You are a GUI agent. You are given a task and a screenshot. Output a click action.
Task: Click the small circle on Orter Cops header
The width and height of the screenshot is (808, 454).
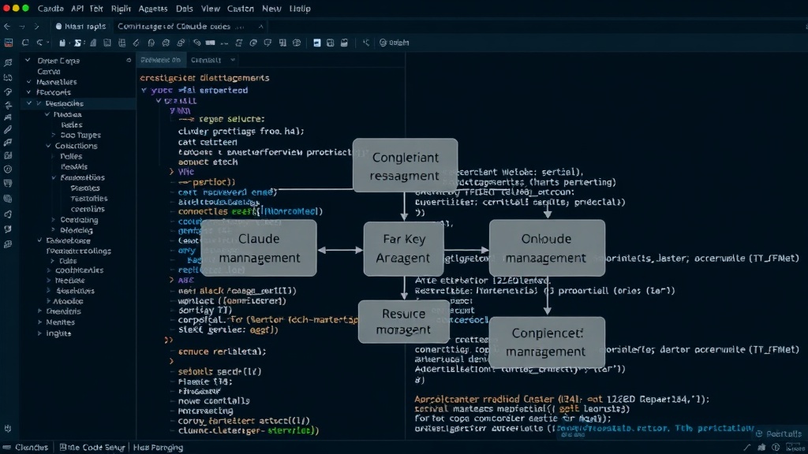tap(129, 60)
